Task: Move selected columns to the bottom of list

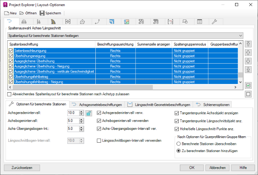Action: [x=247, y=70]
